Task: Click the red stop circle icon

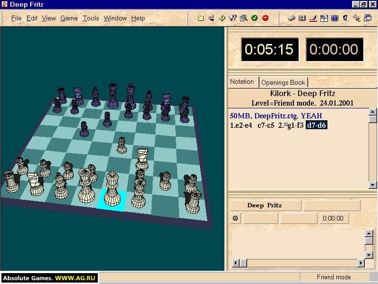Action: click(x=265, y=18)
